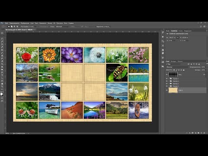
Task: Select the Слой 3 beige layer thumbnail
Action: [173, 90]
